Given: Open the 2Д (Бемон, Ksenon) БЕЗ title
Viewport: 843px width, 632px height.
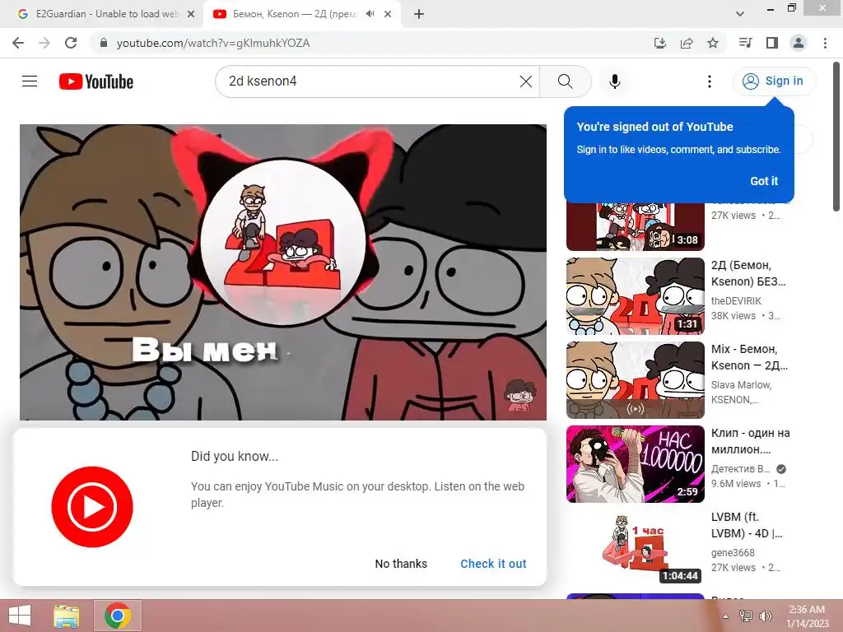Looking at the screenshot, I should click(x=748, y=273).
